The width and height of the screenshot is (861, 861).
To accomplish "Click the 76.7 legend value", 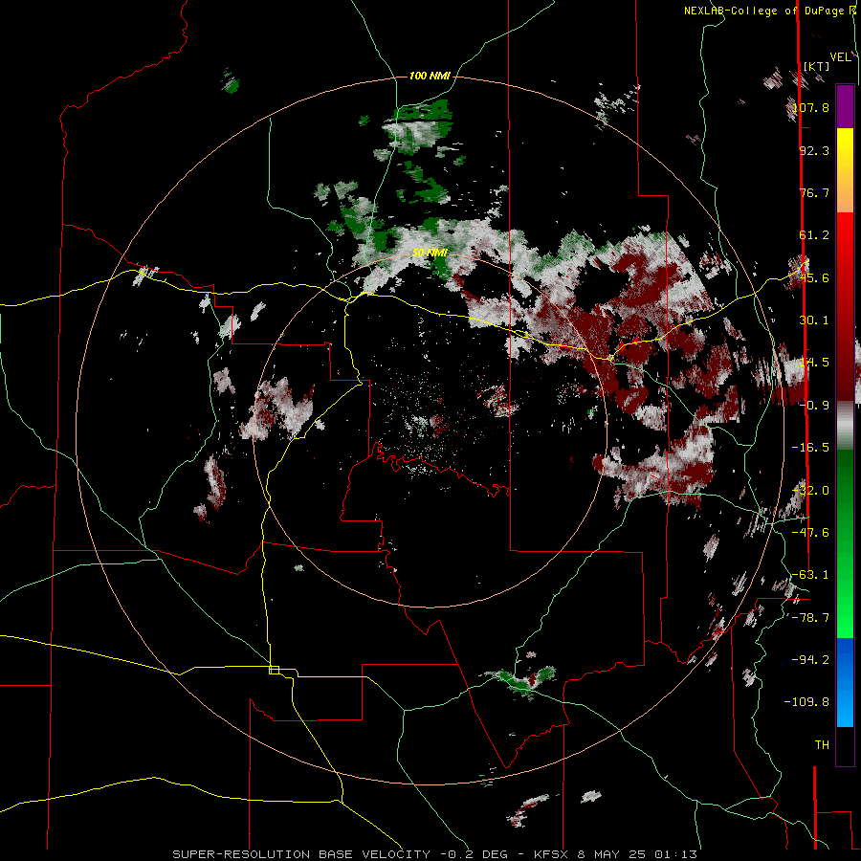I will [814, 192].
